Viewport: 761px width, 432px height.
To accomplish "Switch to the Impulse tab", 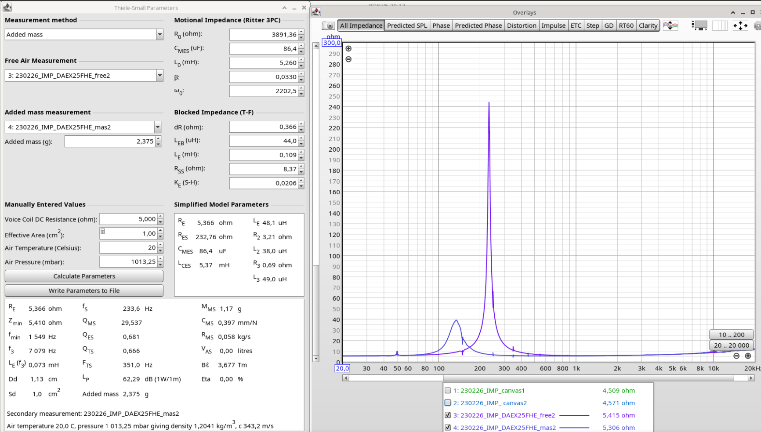I will point(554,25).
